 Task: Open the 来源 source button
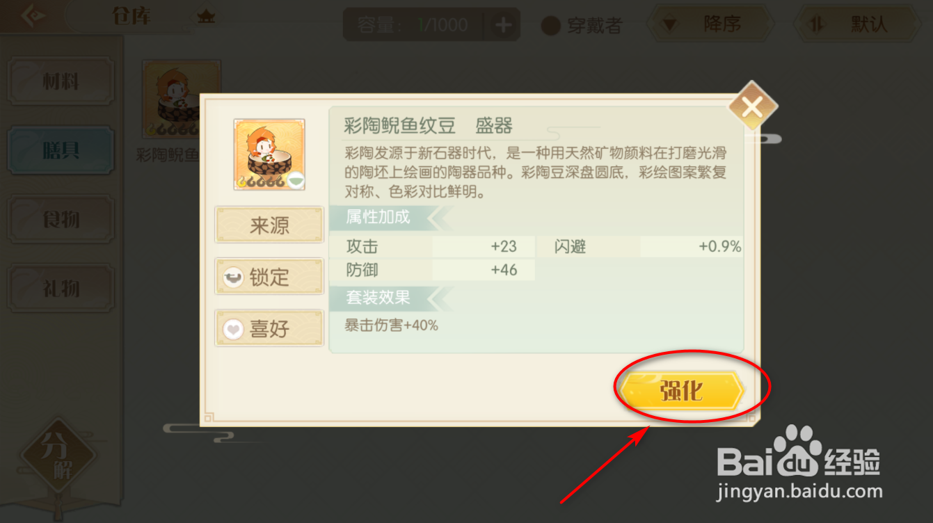(269, 225)
